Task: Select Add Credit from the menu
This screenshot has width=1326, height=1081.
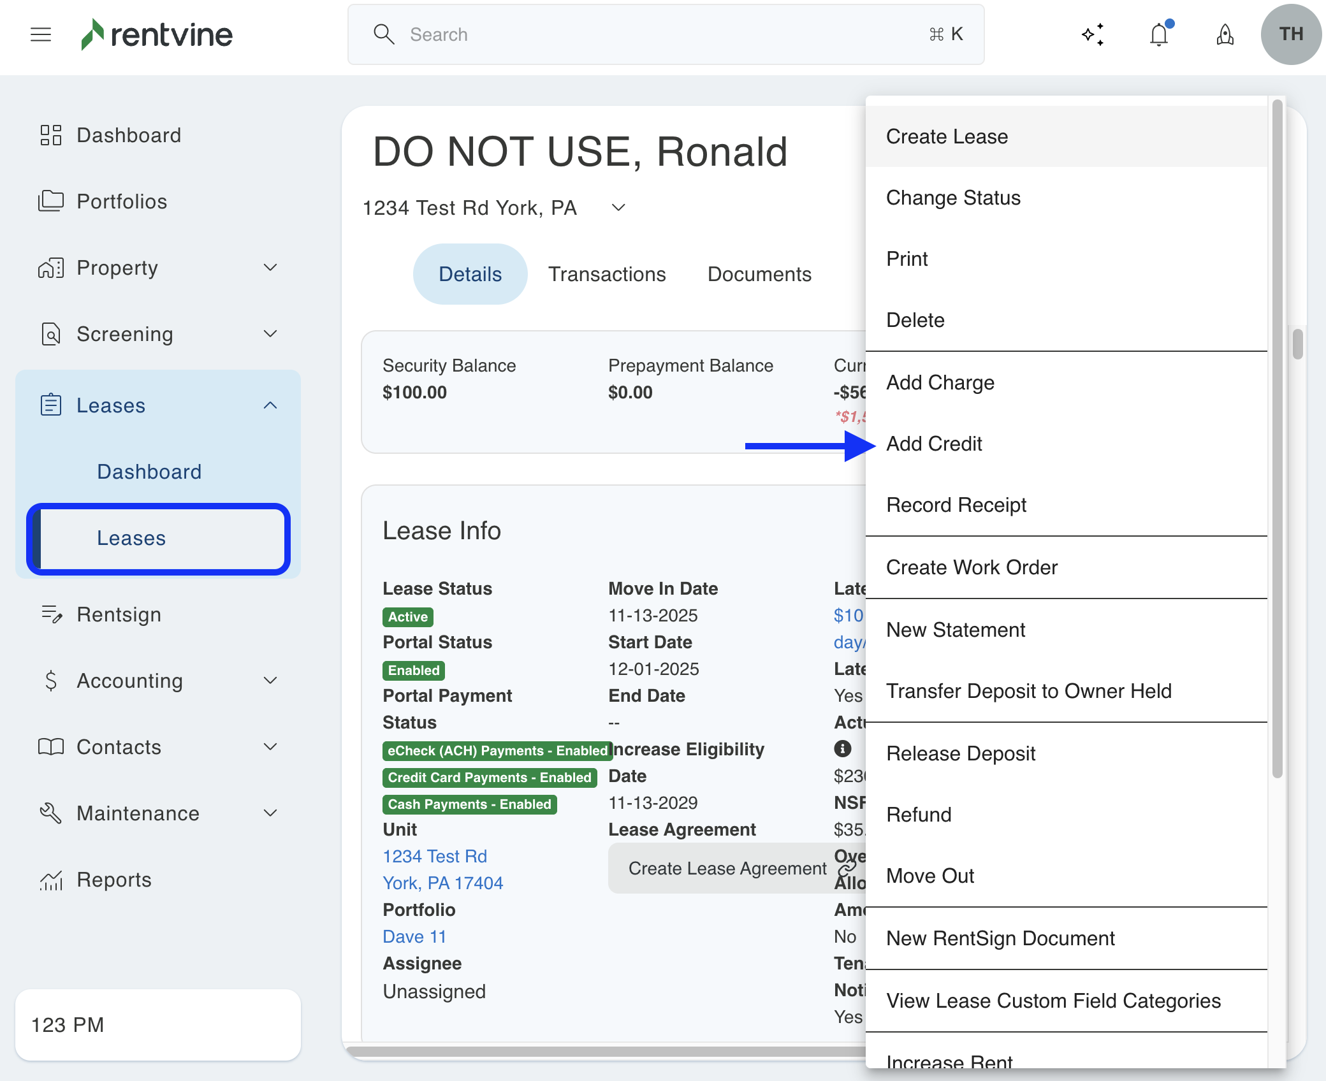Action: pyautogui.click(x=934, y=444)
